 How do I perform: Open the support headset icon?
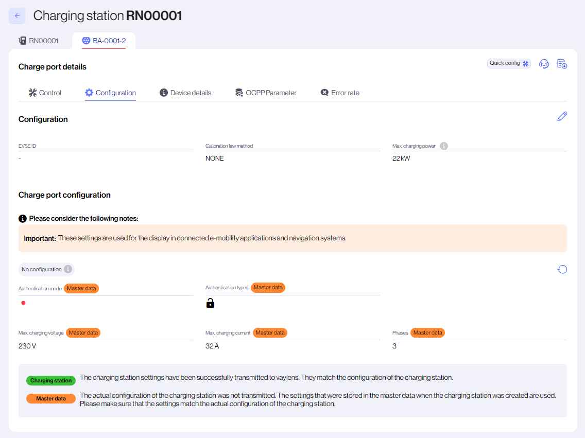tap(544, 64)
